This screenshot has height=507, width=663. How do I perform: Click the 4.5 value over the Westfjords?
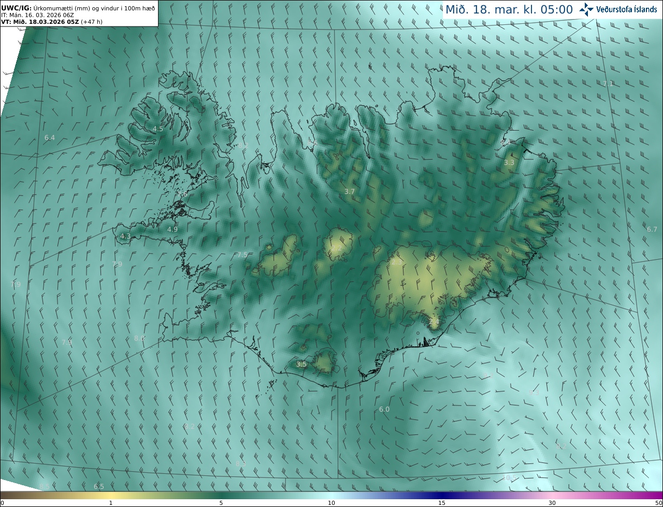click(x=158, y=129)
